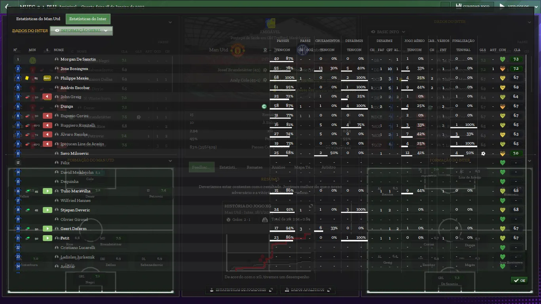Click Tulio Maravilha's green substituted-on arrow icon

(x=47, y=191)
